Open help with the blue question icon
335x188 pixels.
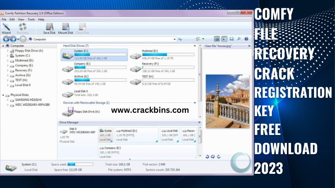[x=246, y=39]
